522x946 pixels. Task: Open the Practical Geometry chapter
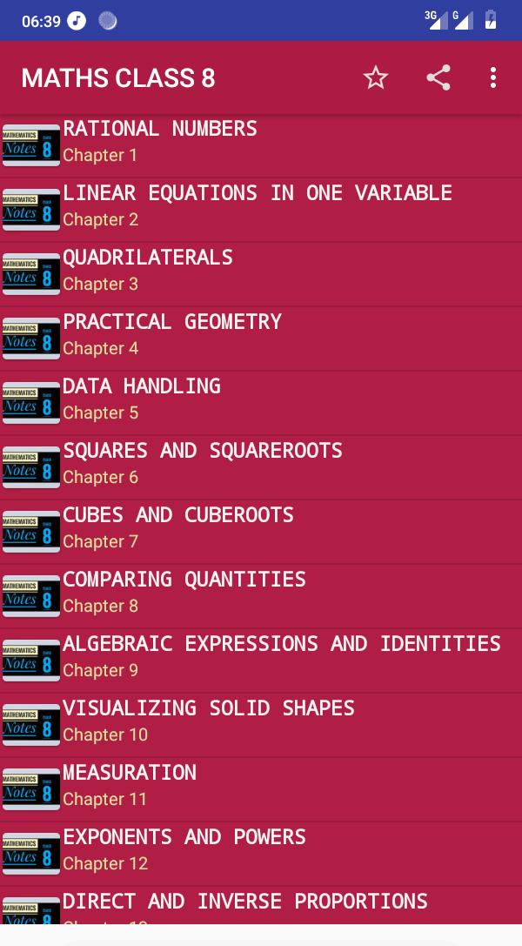172,322
